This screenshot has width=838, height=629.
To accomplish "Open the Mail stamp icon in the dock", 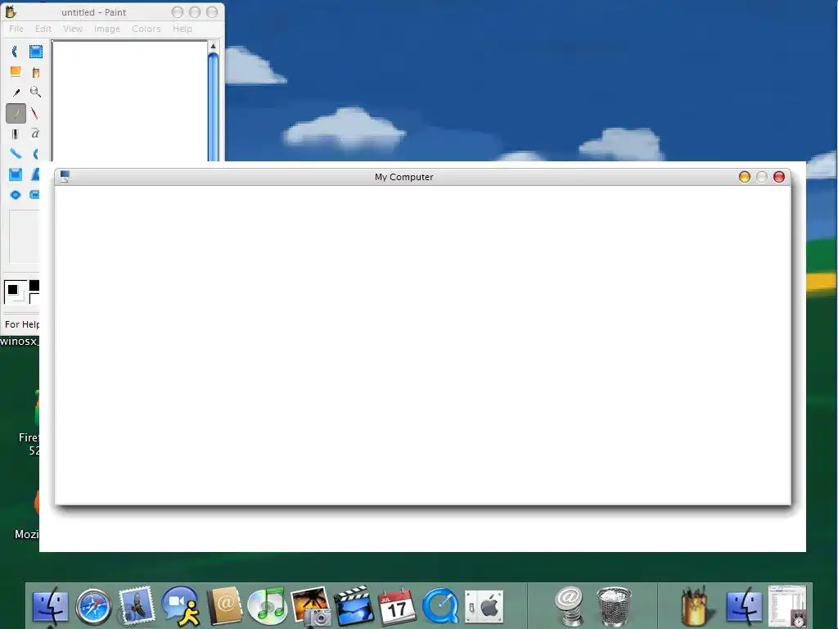I will tap(137, 606).
